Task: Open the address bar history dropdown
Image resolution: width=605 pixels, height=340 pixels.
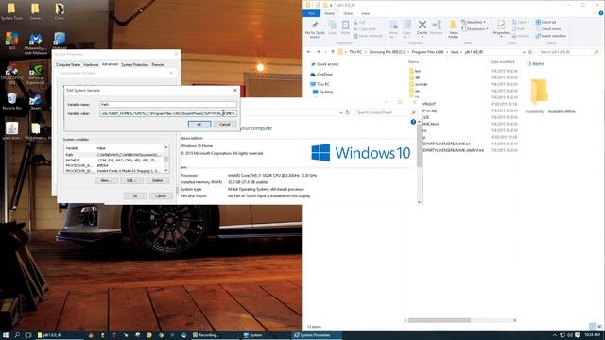Action: point(524,52)
